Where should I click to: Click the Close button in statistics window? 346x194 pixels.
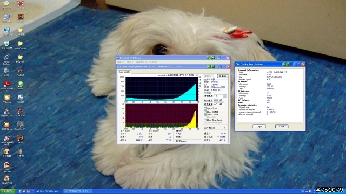point(282,127)
